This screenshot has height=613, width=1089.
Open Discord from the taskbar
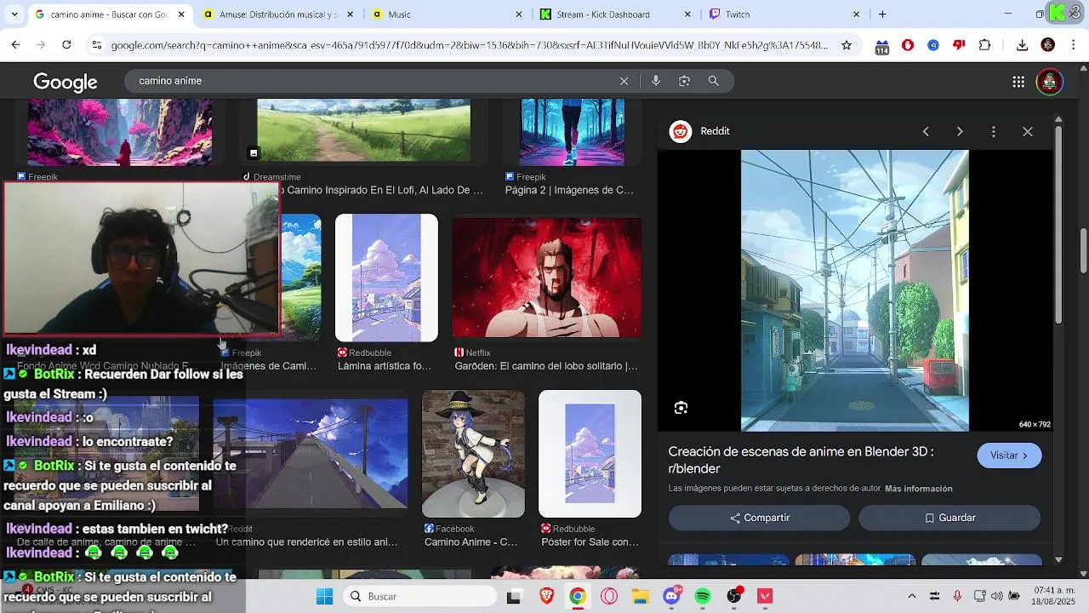672,595
